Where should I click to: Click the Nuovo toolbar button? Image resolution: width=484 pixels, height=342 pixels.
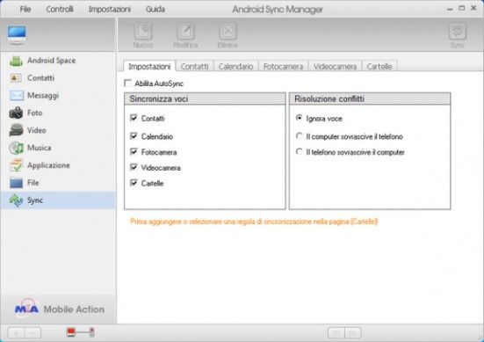(x=143, y=35)
